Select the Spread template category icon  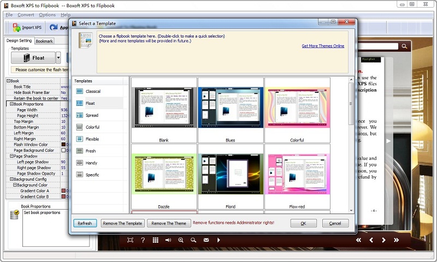point(79,115)
